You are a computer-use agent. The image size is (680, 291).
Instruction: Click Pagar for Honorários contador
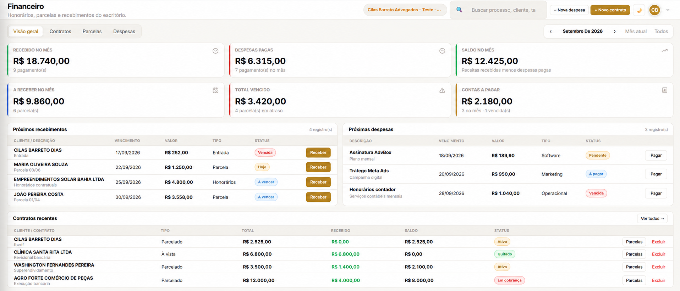click(656, 193)
